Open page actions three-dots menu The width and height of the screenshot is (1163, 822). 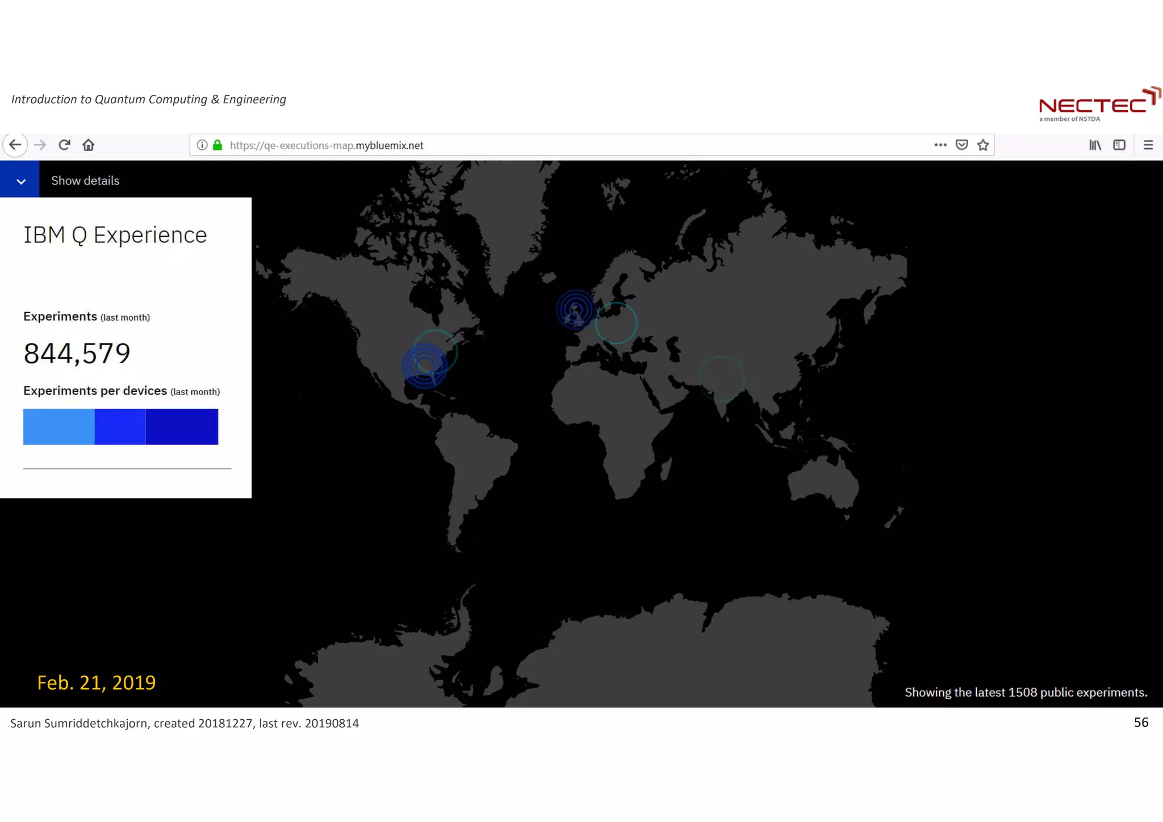940,145
